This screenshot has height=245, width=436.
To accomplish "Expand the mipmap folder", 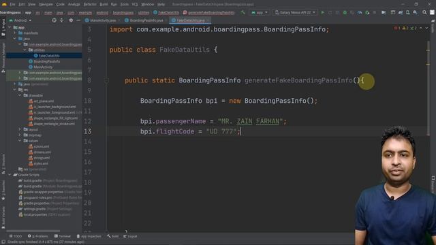I will [x=20, y=135].
